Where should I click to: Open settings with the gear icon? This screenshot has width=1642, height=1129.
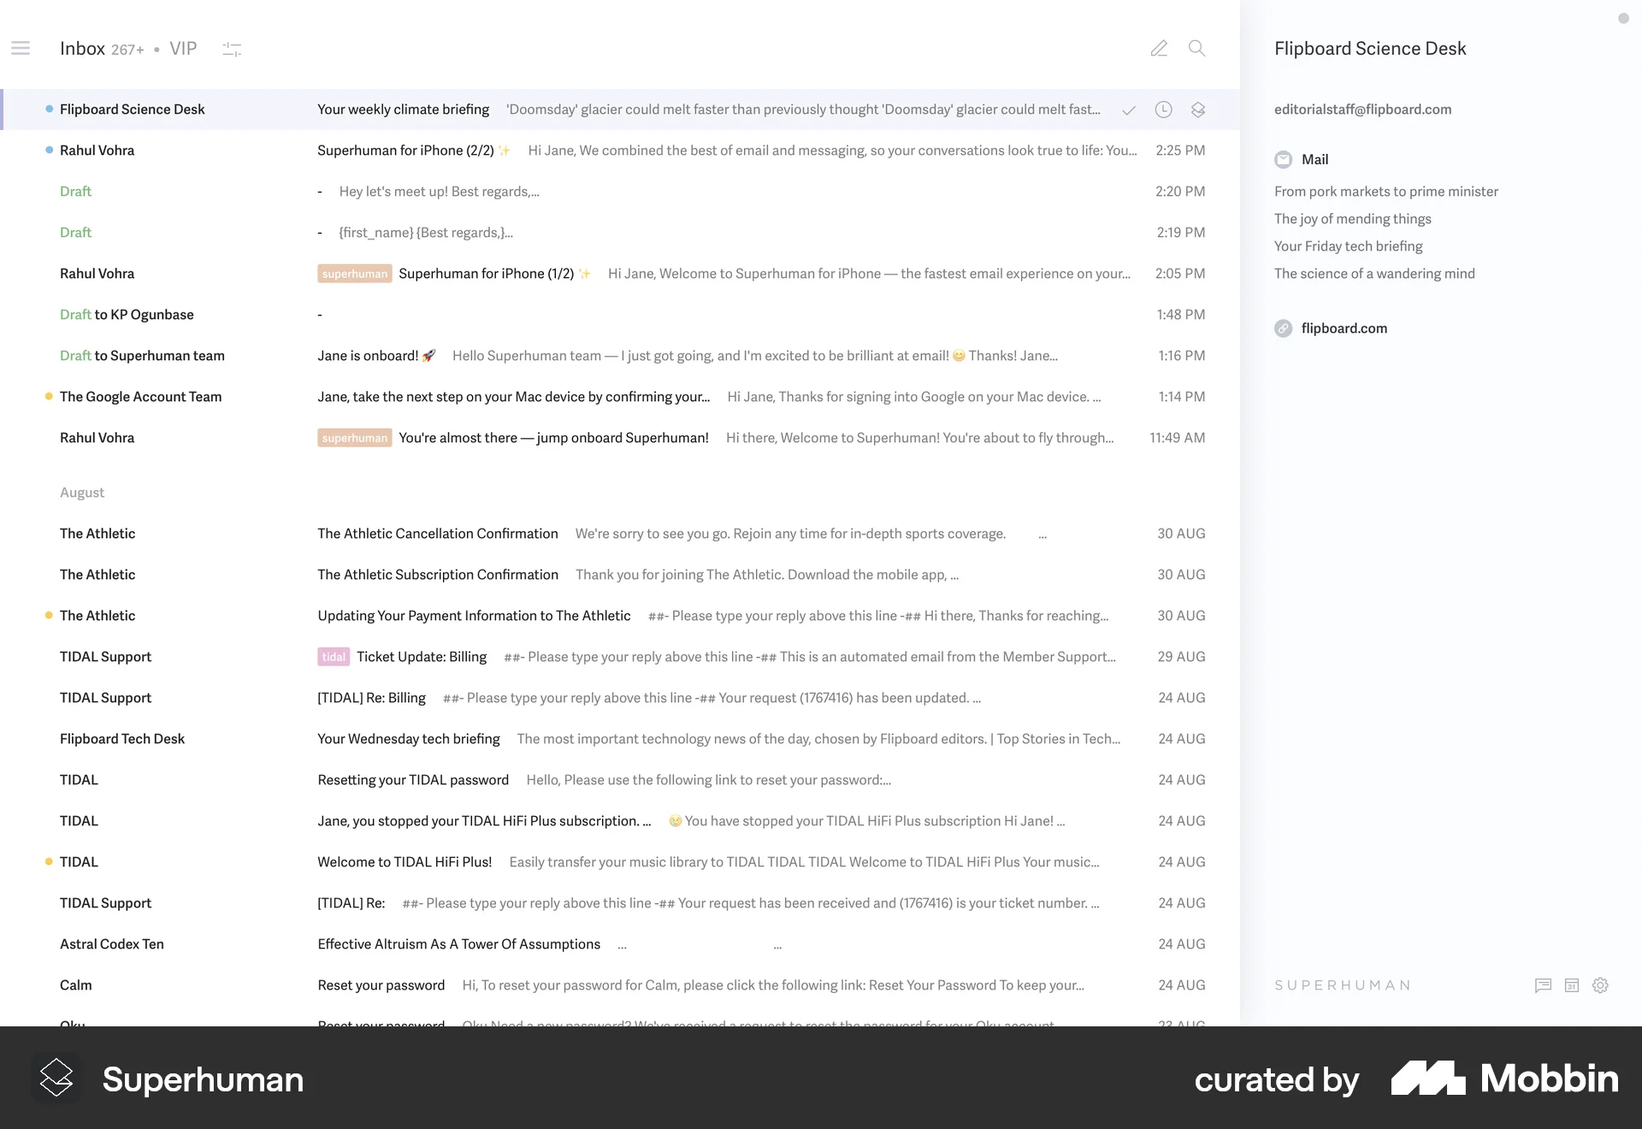[1600, 985]
